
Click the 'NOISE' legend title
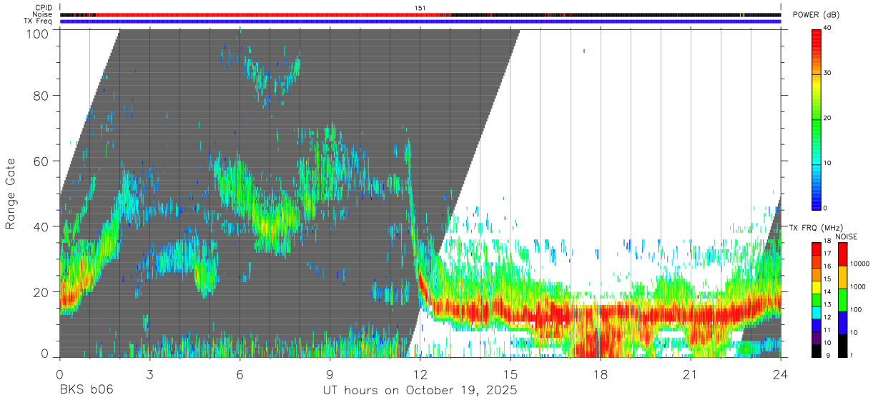[x=845, y=236]
